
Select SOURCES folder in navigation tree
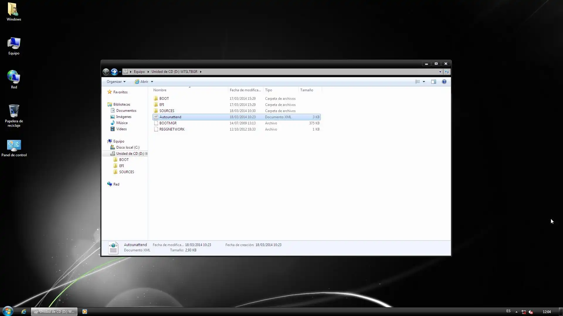tap(126, 172)
